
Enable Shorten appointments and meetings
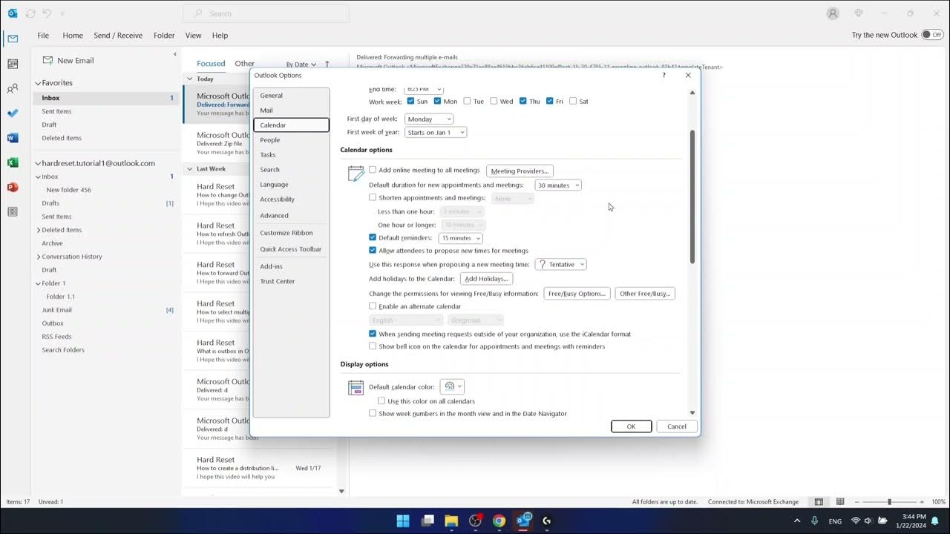[373, 197]
